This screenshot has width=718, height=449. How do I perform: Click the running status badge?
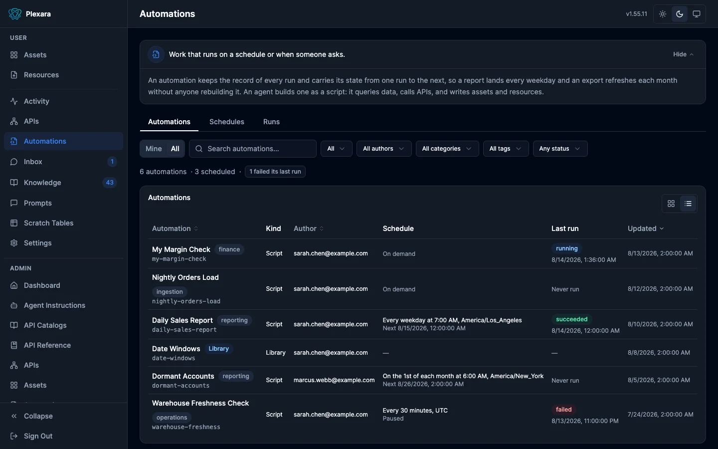567,248
